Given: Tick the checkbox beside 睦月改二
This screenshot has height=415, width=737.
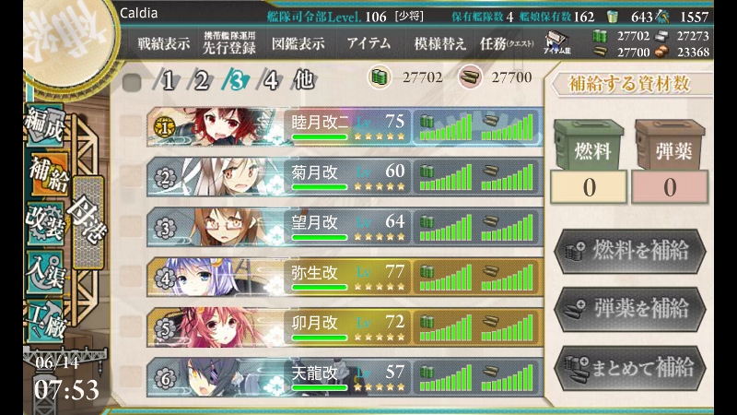Looking at the screenshot, I should (x=131, y=126).
